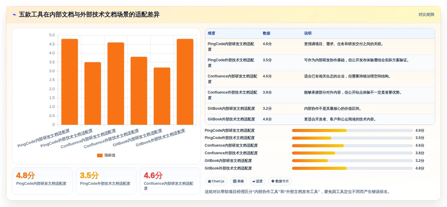Click x-axis label PingCode内部研发文档适配度

click(x=44, y=138)
